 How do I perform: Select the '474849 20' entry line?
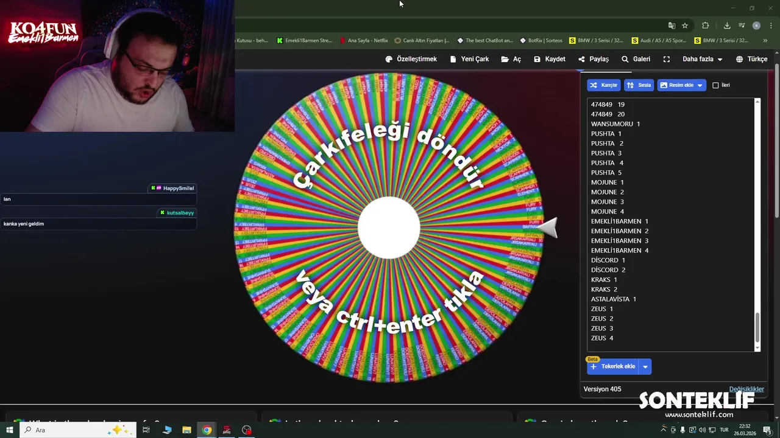tap(608, 114)
